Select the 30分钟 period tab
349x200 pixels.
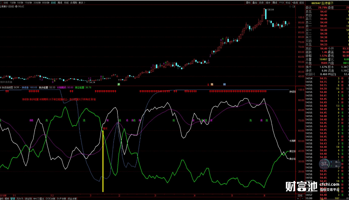[x=37, y=3]
